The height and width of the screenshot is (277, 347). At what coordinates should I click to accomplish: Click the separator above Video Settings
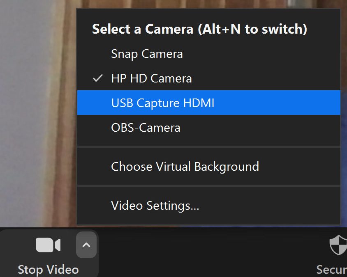[x=208, y=185]
